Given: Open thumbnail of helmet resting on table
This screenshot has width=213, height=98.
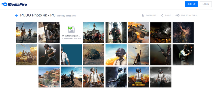Looking at the screenshot, I should point(161,32).
